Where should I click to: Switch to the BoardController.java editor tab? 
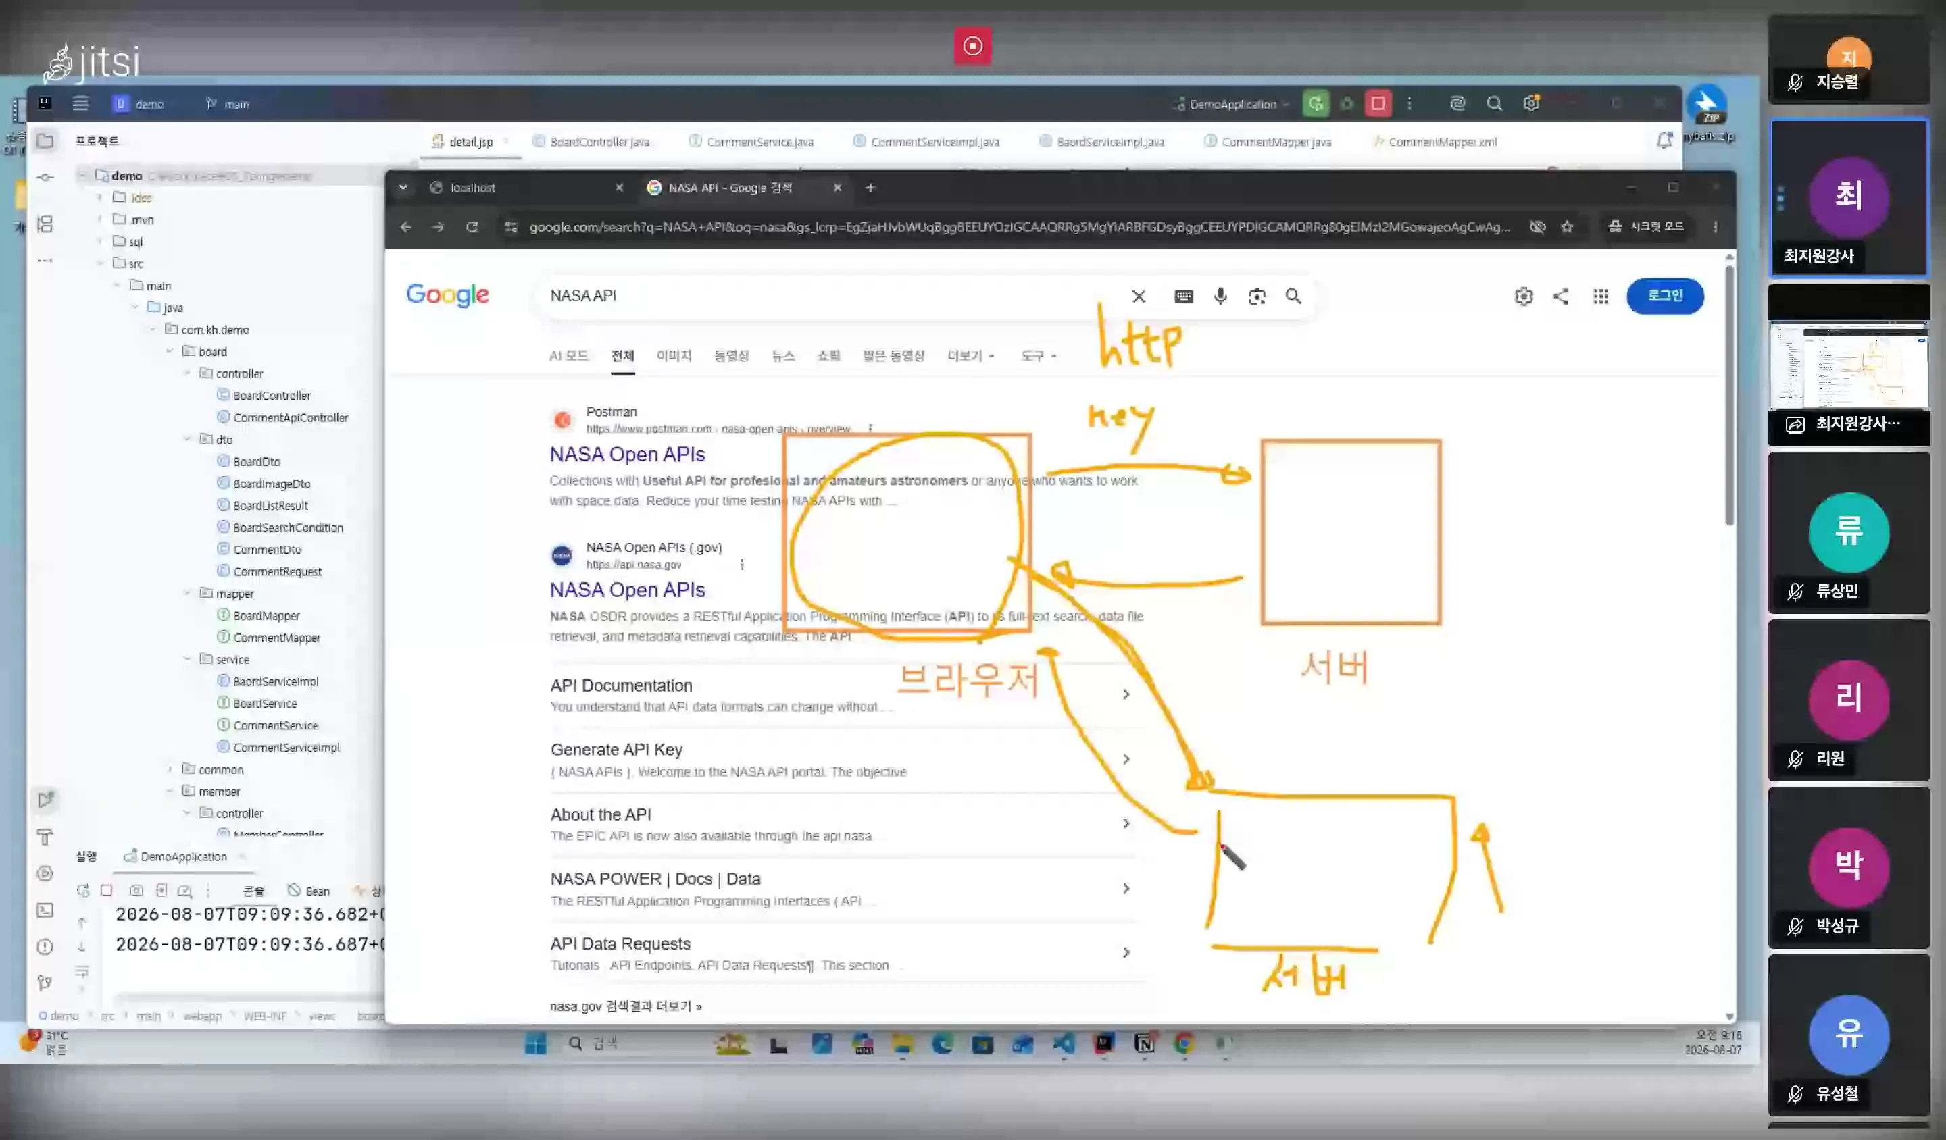(x=591, y=141)
